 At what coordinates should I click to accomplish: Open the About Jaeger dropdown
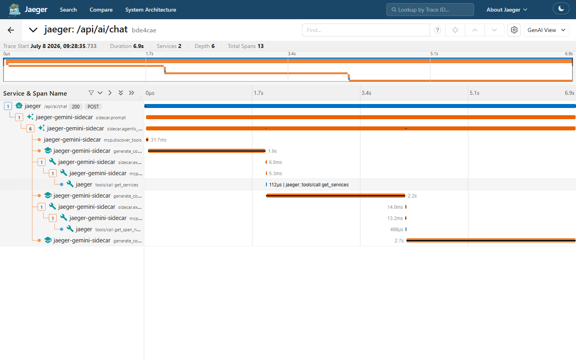(507, 10)
